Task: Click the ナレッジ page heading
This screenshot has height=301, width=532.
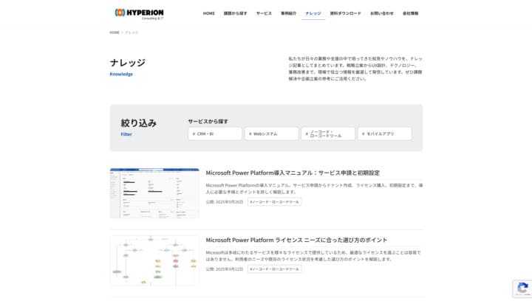Action: pos(128,62)
